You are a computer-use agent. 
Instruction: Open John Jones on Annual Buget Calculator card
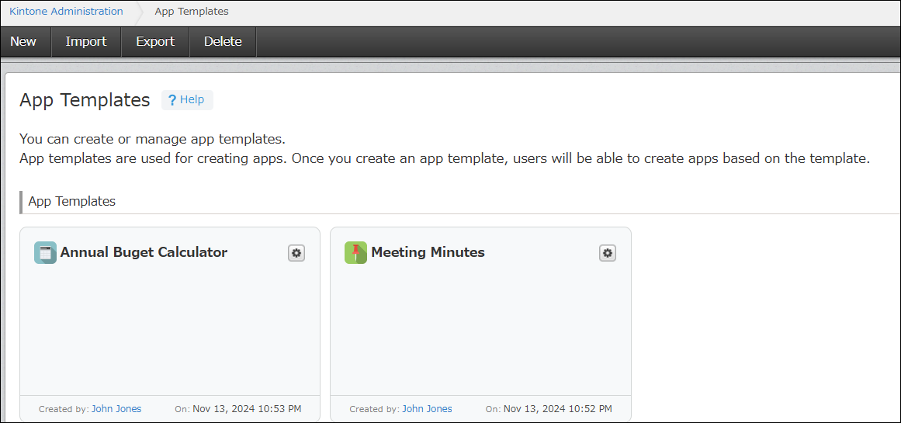click(116, 408)
